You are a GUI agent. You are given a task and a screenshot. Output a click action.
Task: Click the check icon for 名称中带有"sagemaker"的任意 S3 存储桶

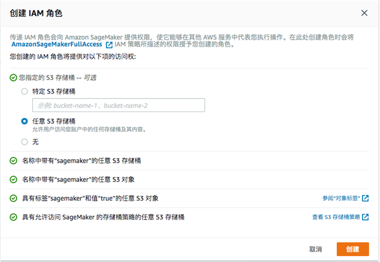pyautogui.click(x=13, y=160)
